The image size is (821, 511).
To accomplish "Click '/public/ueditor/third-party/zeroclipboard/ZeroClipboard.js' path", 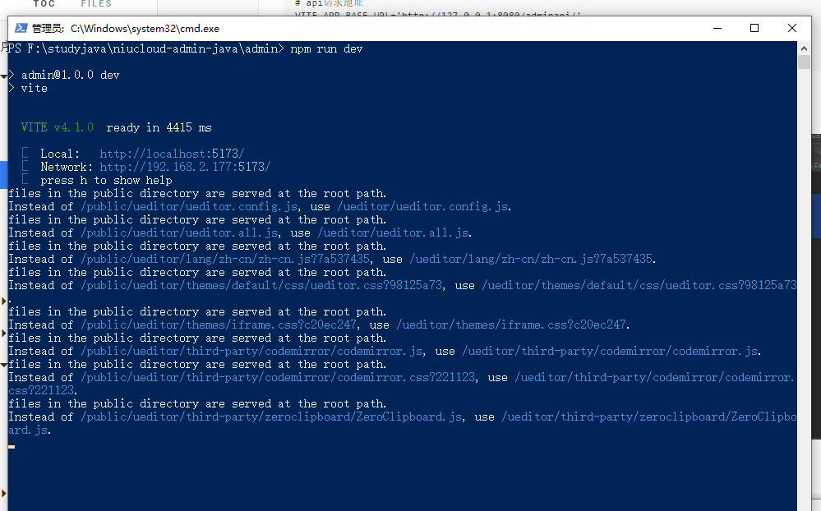I will [271, 417].
